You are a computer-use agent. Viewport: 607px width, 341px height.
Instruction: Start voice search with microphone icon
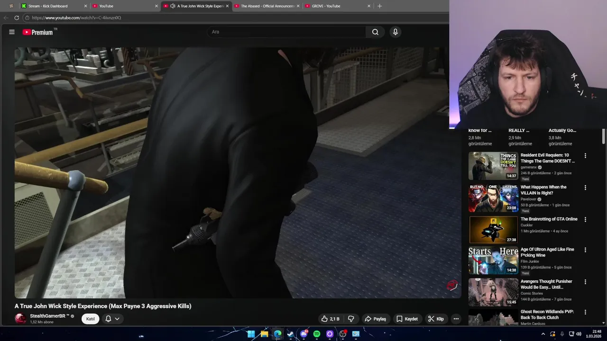[x=395, y=32]
